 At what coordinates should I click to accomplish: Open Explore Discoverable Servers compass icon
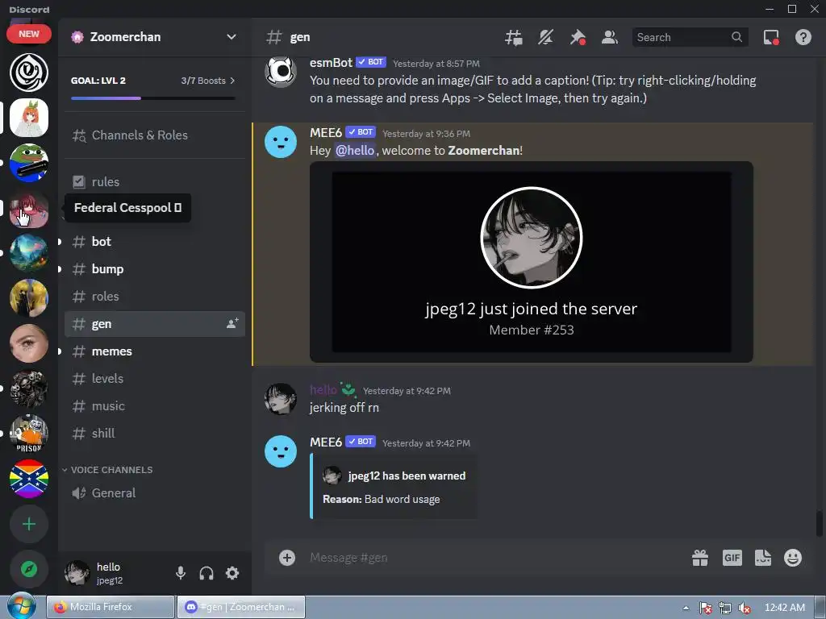click(x=29, y=569)
